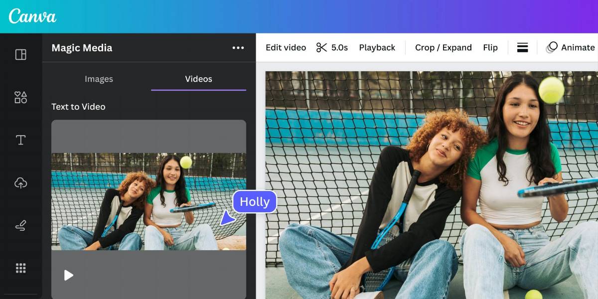Click the scissors trim icon

pos(321,47)
